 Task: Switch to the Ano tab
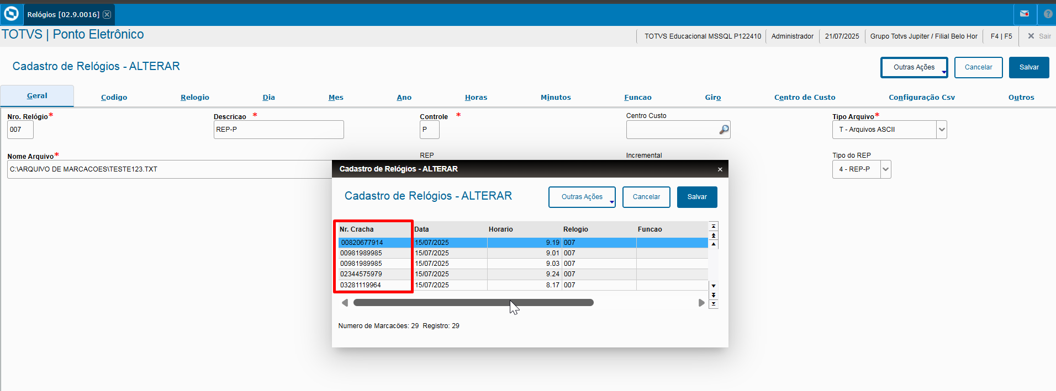pos(404,97)
